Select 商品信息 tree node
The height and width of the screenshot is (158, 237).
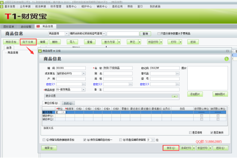[x=13, y=52]
